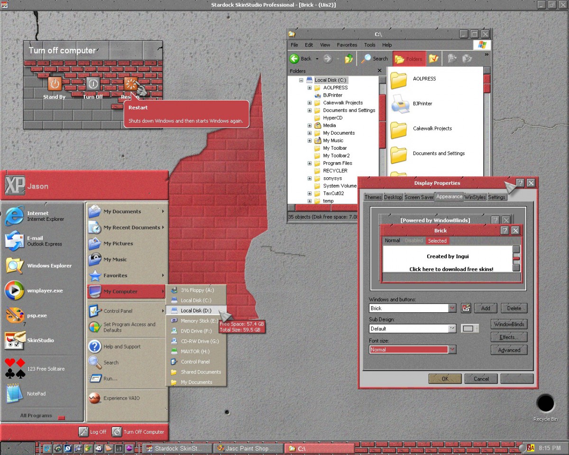Expand the My Music tree node
The image size is (569, 455).
[x=310, y=141]
